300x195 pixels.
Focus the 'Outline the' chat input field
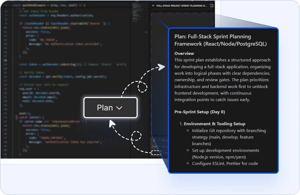point(158,146)
